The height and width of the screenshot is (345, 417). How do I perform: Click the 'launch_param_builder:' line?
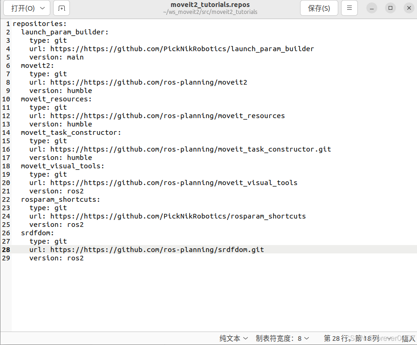tap(65, 32)
